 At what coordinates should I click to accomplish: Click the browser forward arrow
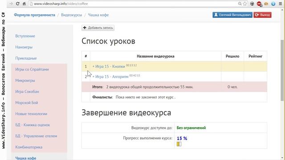tap(11, 4)
